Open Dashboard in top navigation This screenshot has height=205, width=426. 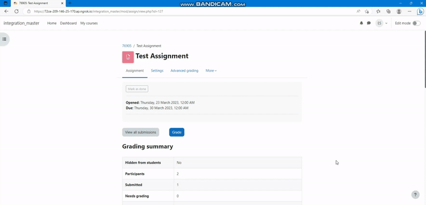(x=69, y=23)
